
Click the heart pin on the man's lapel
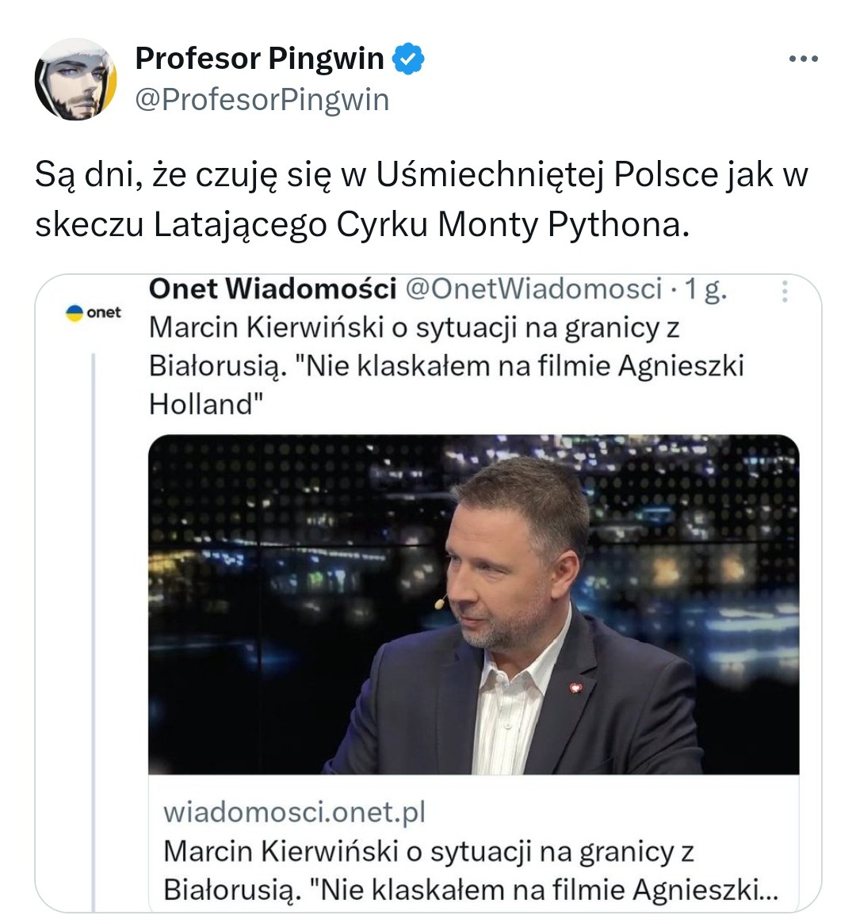tap(575, 688)
